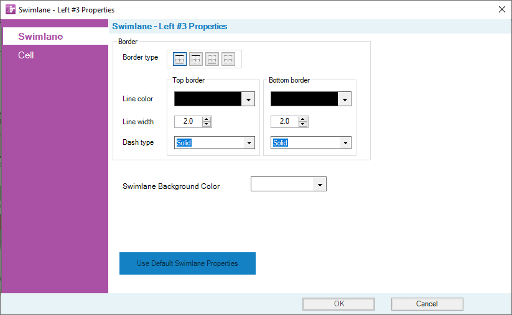
Task: Close the Swimlane Properties window
Action: click(502, 9)
